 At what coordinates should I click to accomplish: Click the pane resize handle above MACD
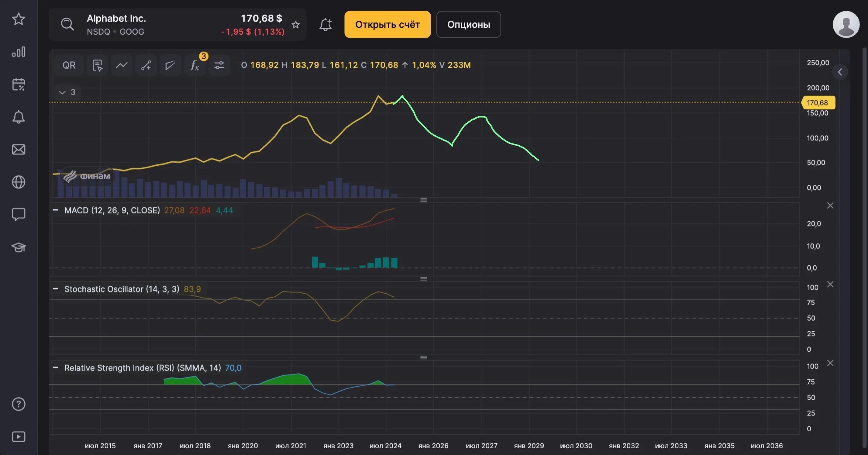pyautogui.click(x=424, y=200)
